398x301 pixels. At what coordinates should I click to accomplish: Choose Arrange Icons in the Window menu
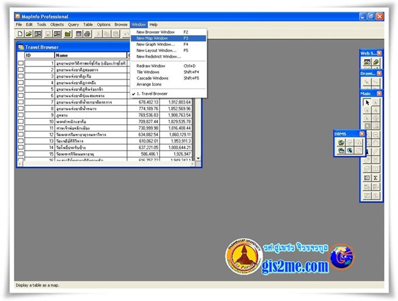click(169, 84)
